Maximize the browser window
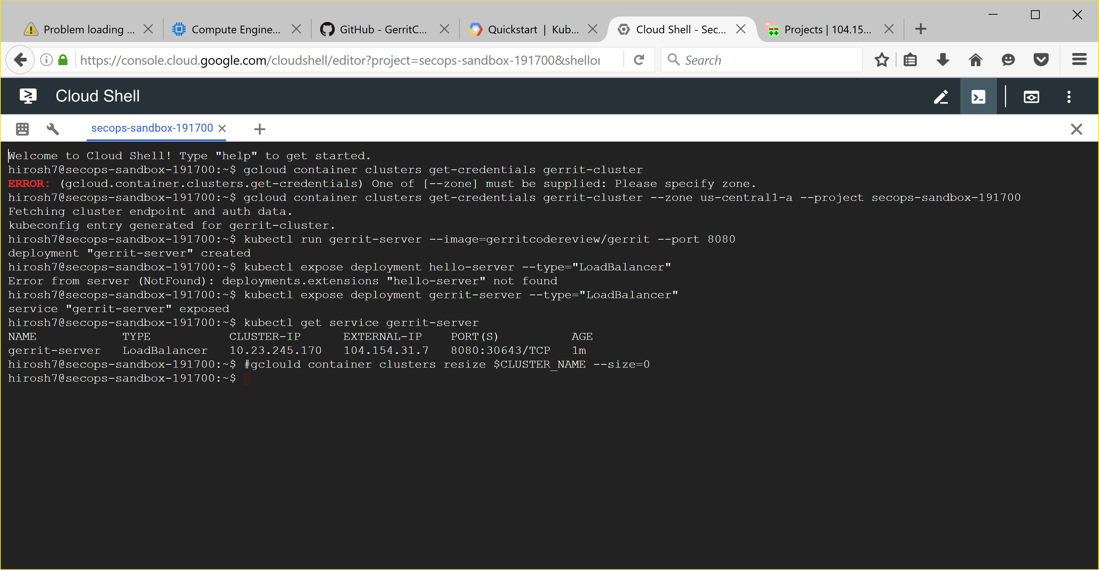The width and height of the screenshot is (1099, 570). (x=1035, y=15)
